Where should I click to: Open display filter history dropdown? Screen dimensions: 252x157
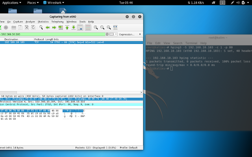pos(116,34)
